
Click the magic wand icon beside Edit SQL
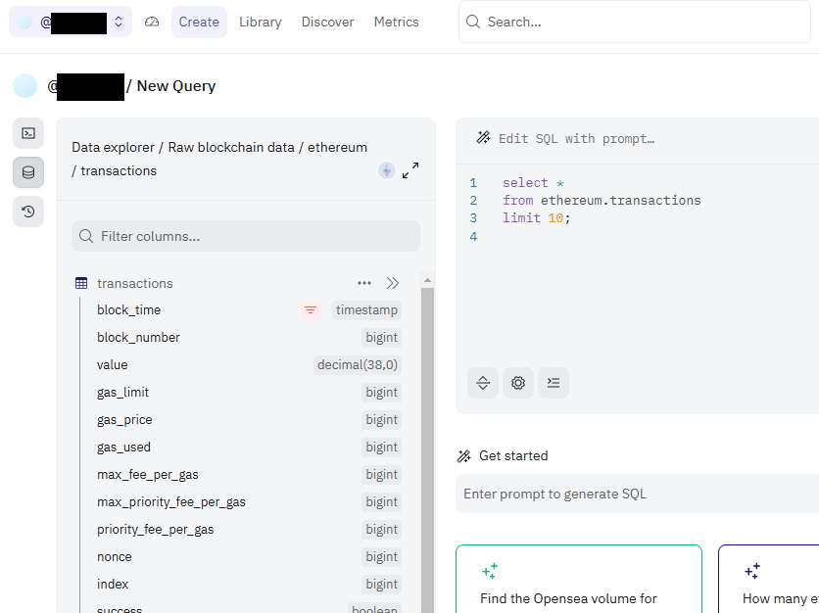pos(483,138)
